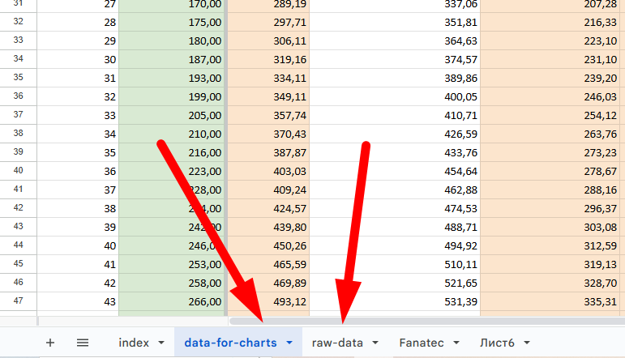Select cell containing 273,23
The height and width of the screenshot is (358, 625).
point(550,152)
